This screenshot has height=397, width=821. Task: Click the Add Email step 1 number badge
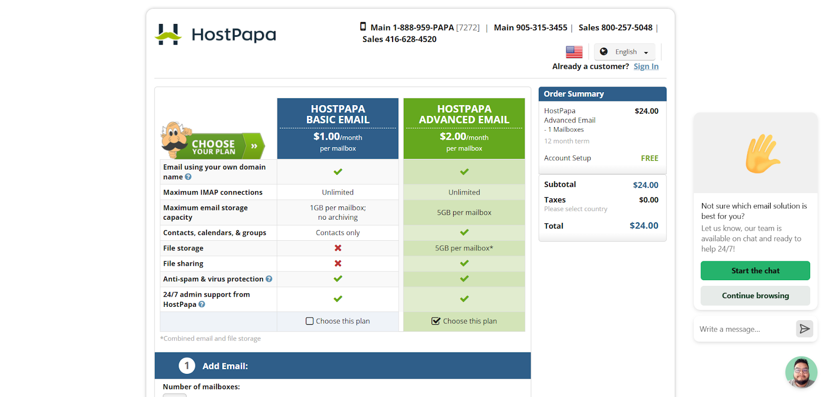click(187, 366)
